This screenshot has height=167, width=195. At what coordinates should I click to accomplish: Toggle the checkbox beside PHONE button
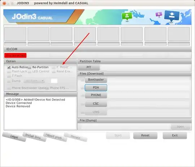coord(82,95)
